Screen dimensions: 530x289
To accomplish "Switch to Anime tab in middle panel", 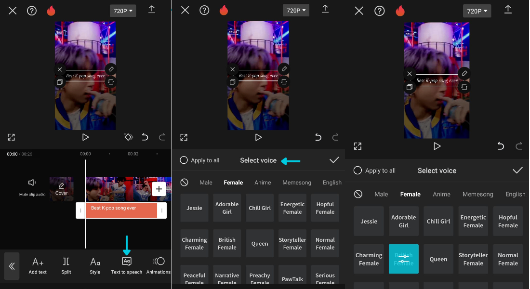I will pyautogui.click(x=263, y=183).
